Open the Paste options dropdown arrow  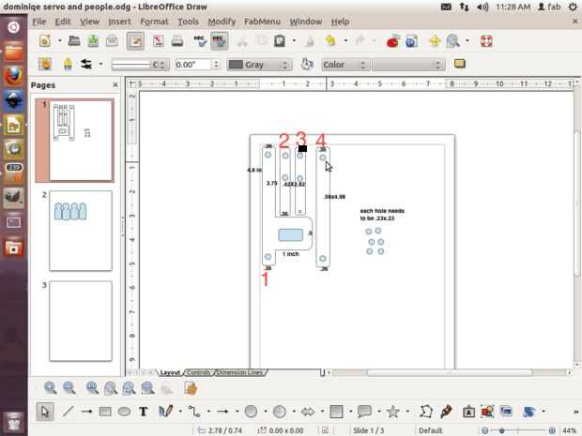294,40
